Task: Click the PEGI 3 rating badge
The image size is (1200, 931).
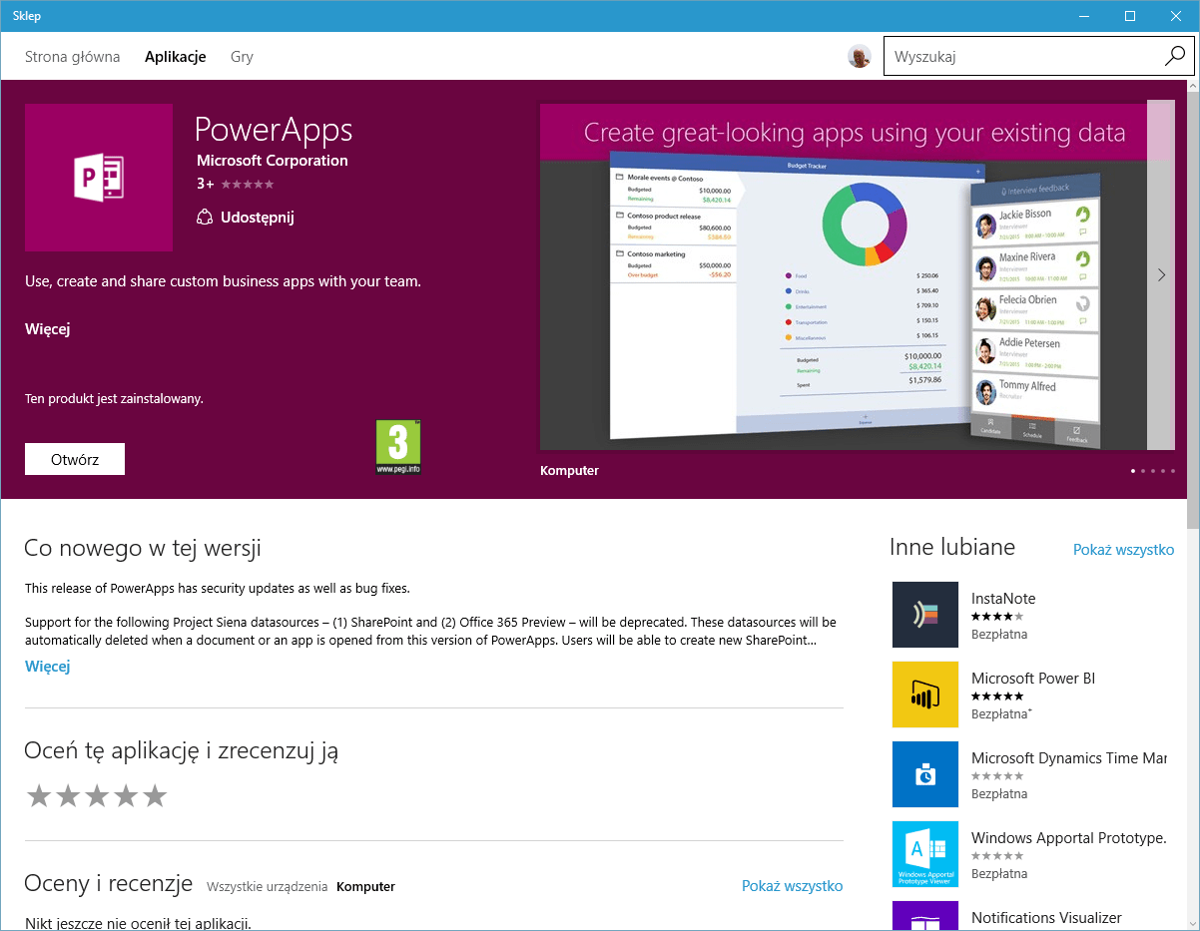Action: 398,446
